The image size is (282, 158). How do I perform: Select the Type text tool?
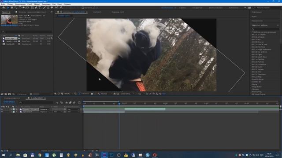click(40, 8)
